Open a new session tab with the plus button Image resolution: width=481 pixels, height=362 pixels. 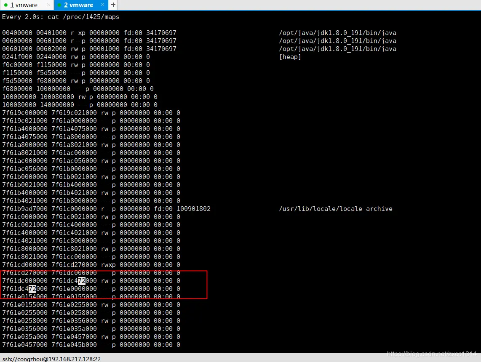point(113,5)
